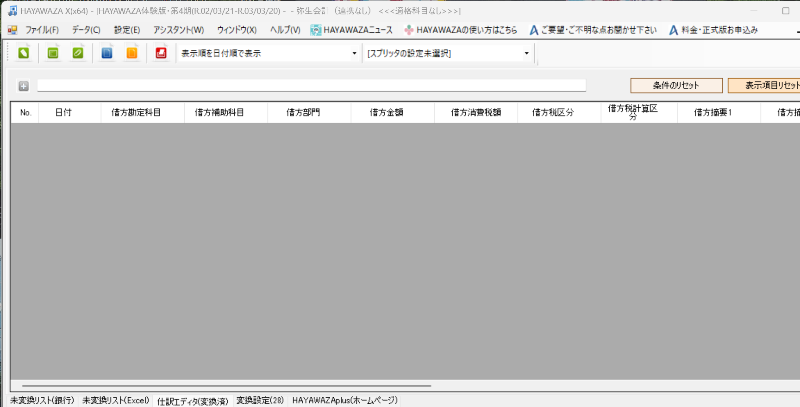
Task: Click the 条件のリセット button
Action: [676, 86]
